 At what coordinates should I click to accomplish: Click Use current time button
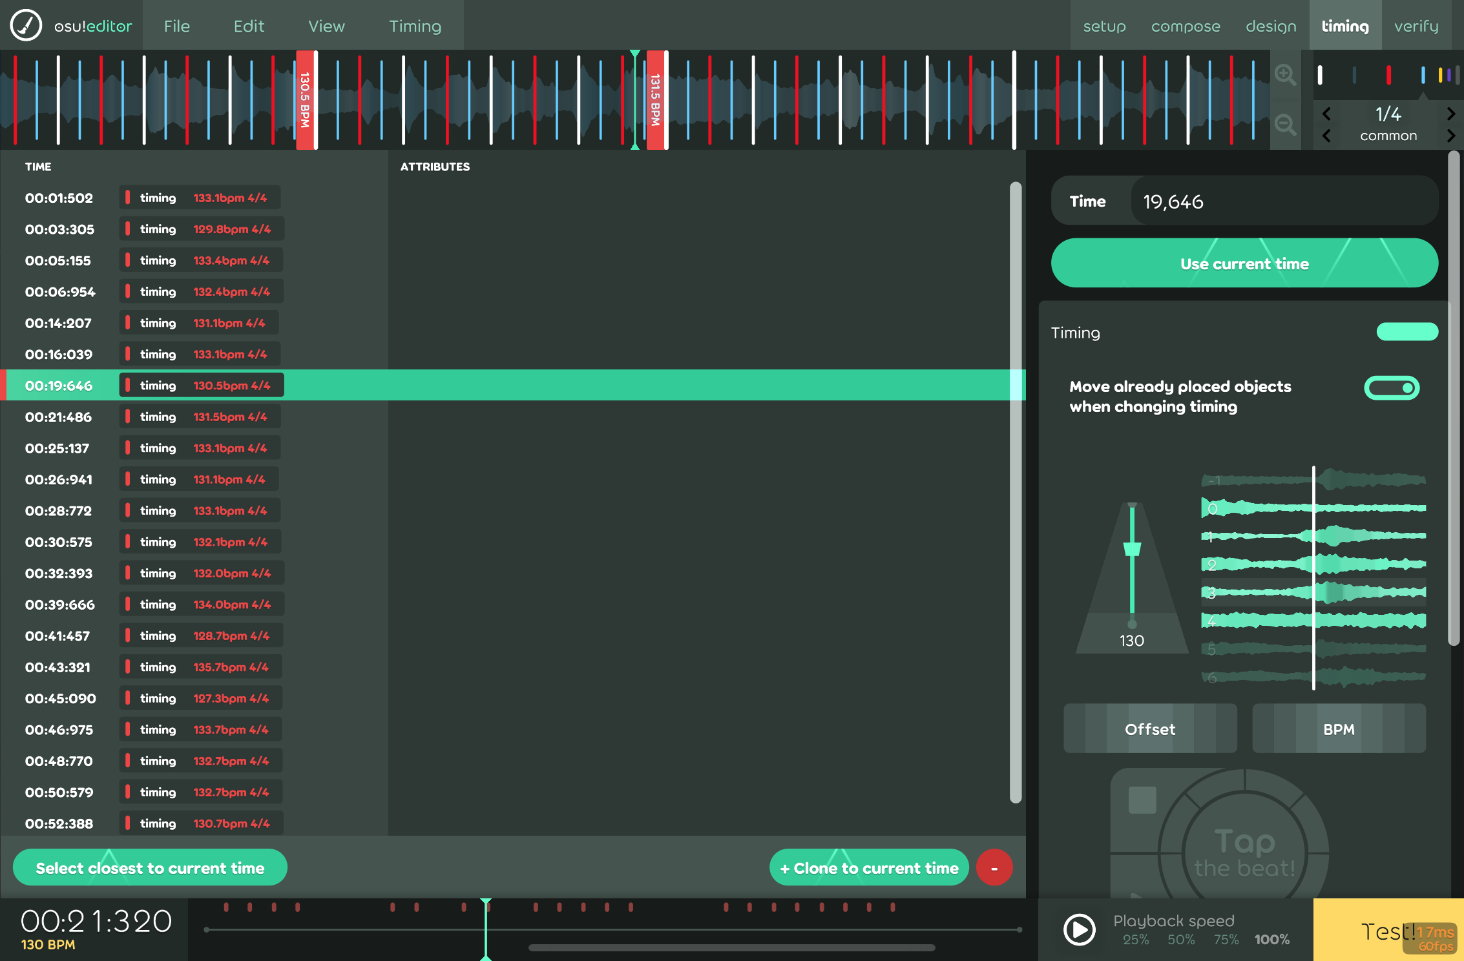1244,263
